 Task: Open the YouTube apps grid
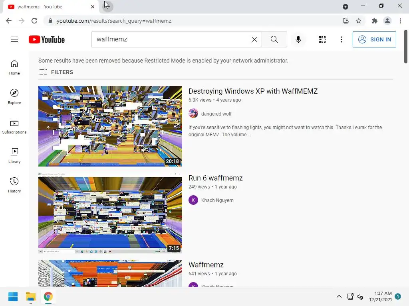[x=322, y=39]
